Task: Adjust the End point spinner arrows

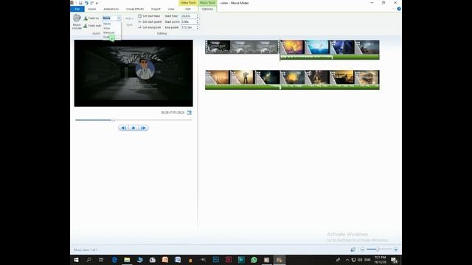Action: (x=198, y=27)
